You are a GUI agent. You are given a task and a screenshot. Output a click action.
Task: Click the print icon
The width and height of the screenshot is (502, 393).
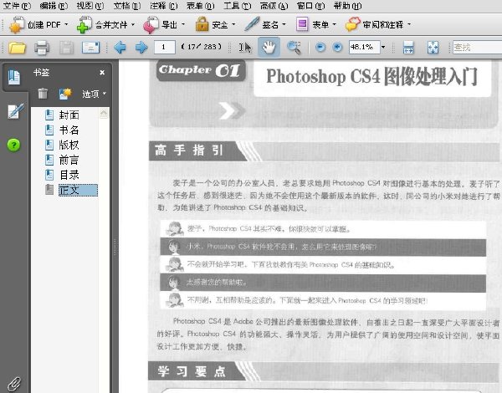42,48
